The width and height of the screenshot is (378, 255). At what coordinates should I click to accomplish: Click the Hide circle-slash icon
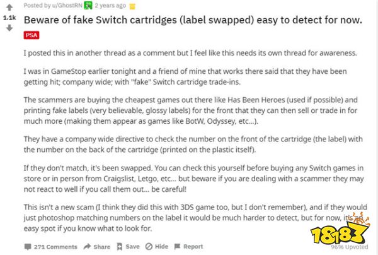coord(149,247)
